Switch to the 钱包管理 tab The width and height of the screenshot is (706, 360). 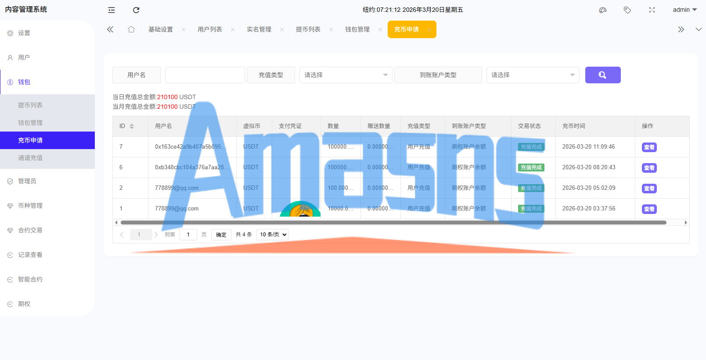tap(357, 29)
